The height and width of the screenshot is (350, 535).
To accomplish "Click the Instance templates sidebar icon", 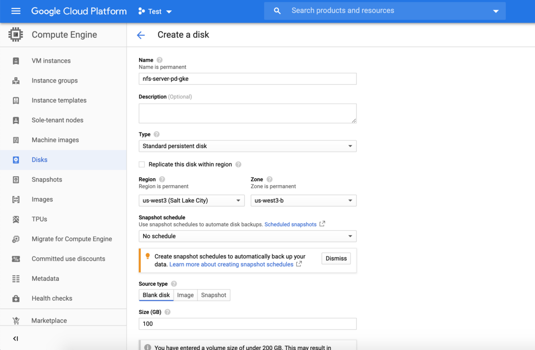I will [16, 100].
